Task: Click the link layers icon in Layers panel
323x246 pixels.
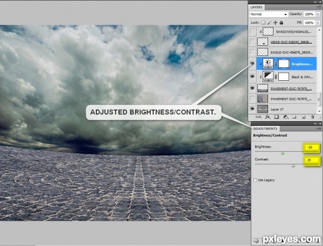Action: pyautogui.click(x=258, y=117)
